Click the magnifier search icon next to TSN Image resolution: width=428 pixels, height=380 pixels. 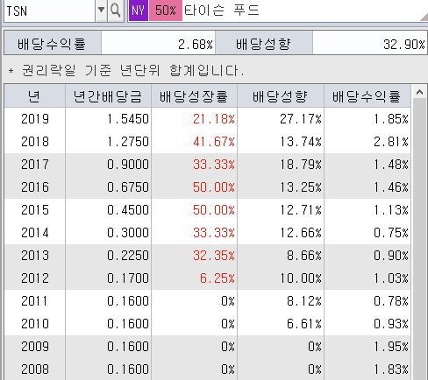coord(116,11)
